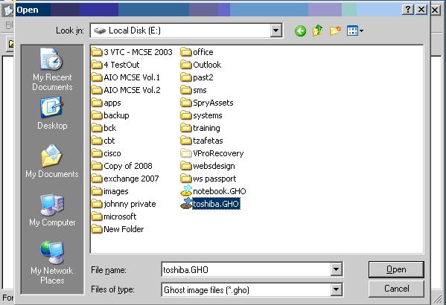Click the Cancel button

coord(396,289)
